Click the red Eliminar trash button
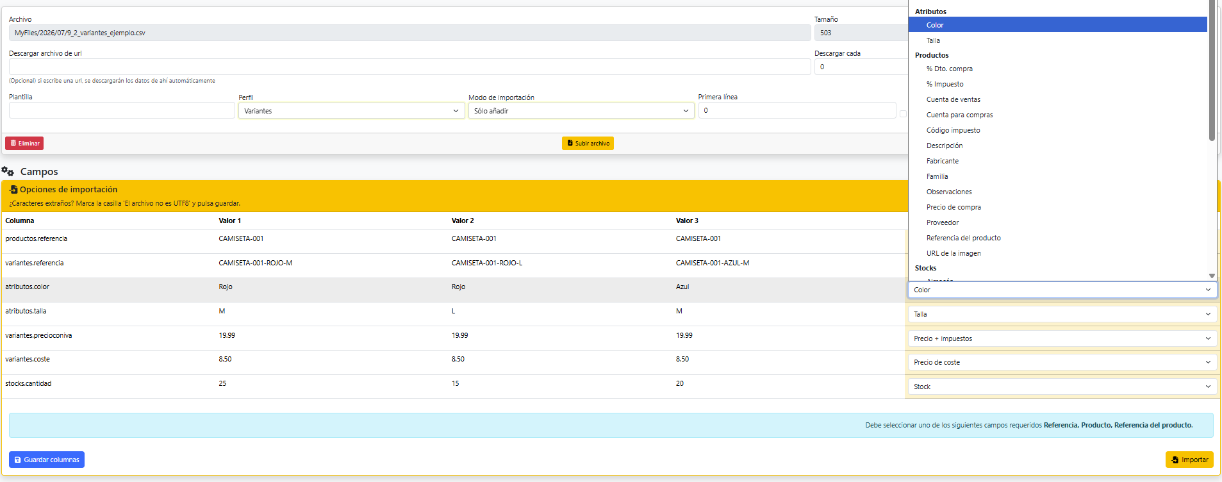 [24, 144]
